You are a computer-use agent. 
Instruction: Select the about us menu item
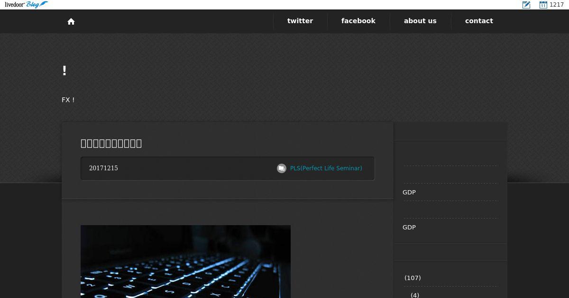pos(420,21)
